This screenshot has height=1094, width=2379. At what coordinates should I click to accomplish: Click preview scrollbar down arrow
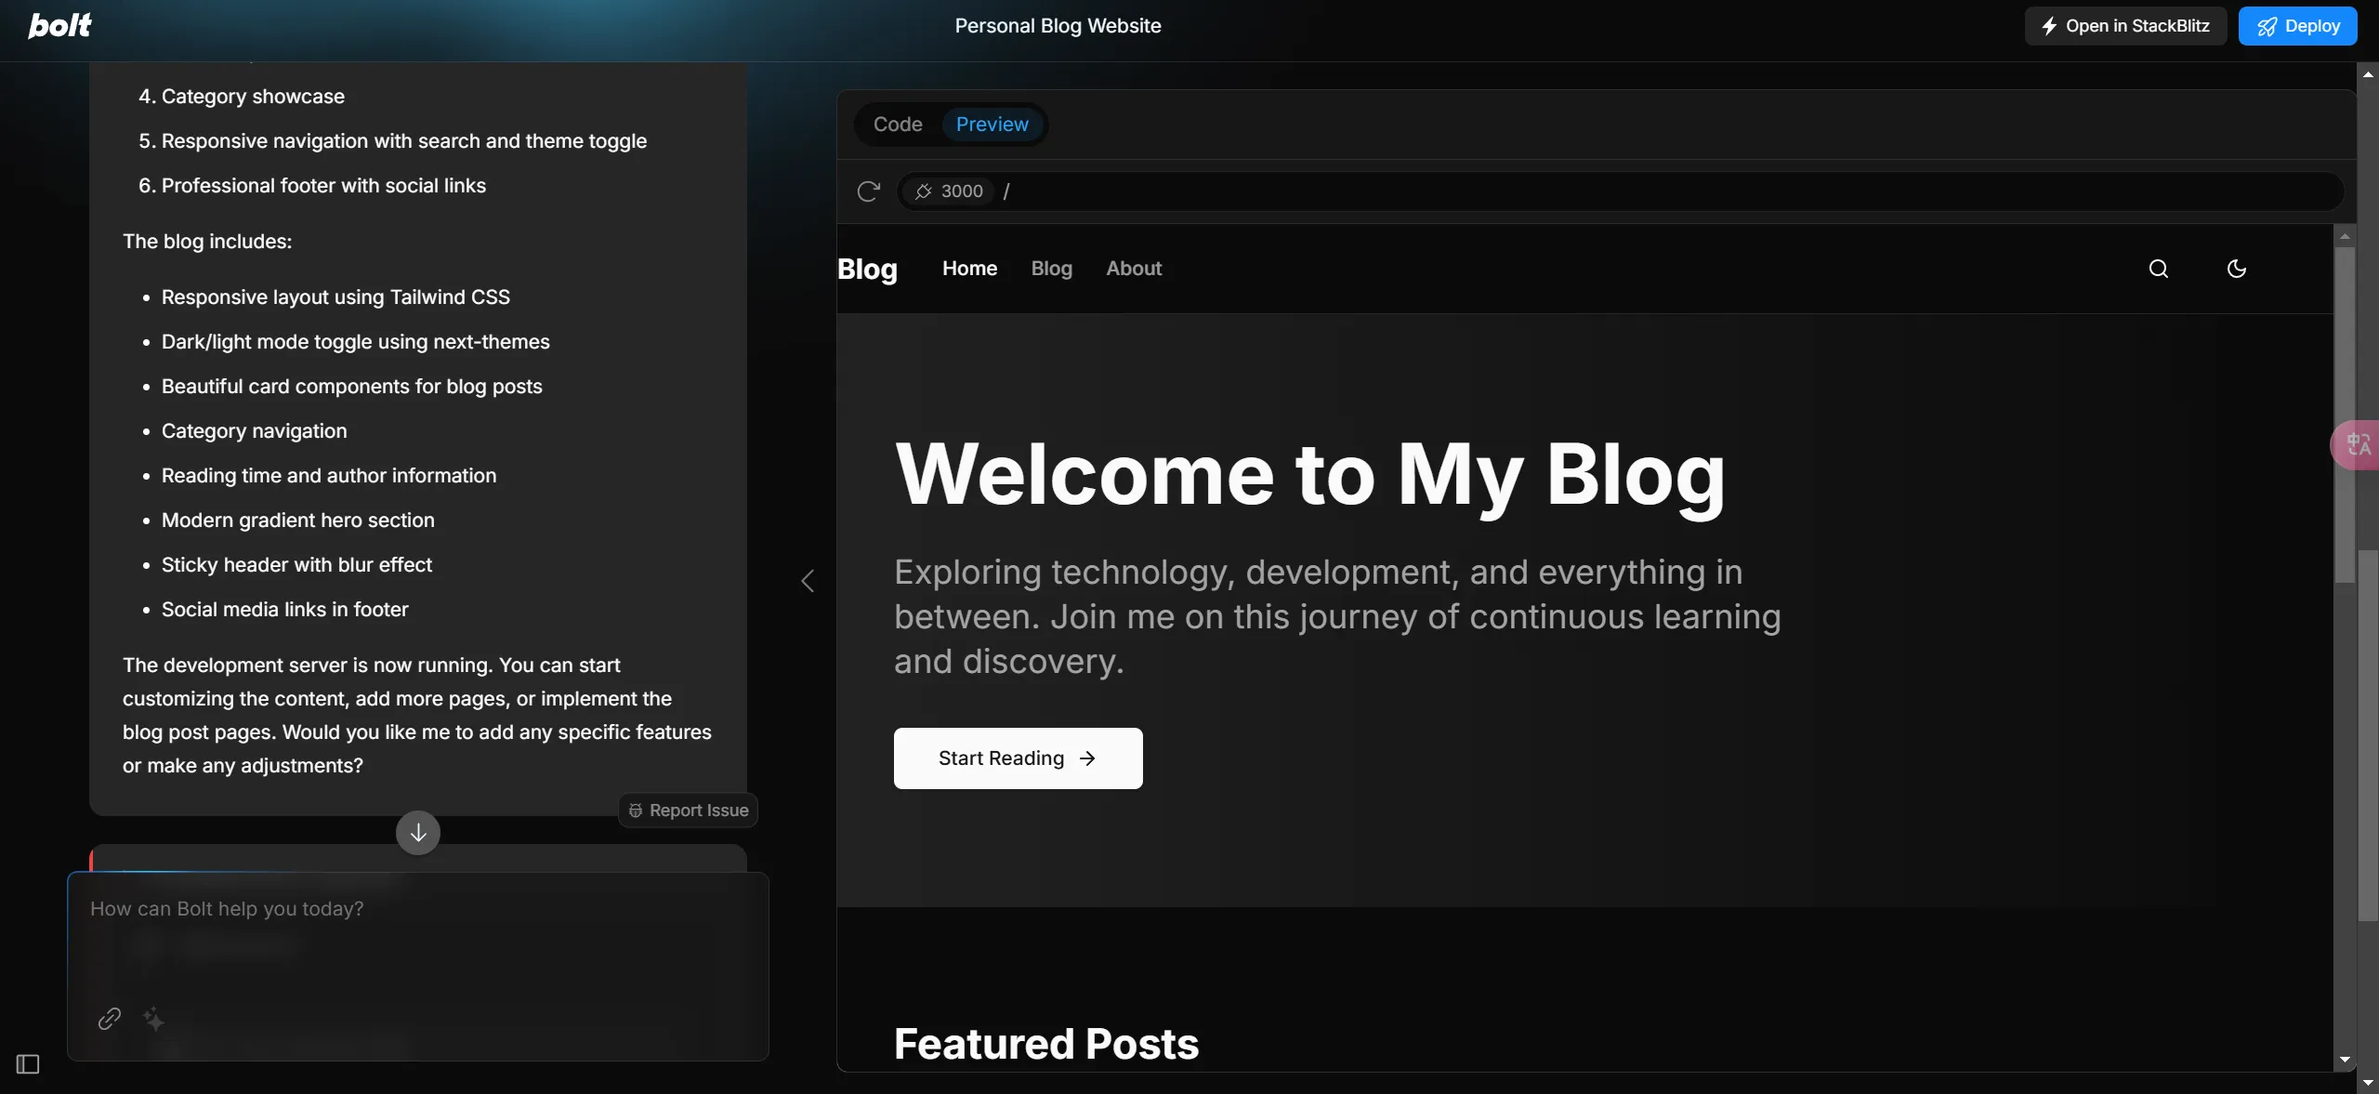click(x=2344, y=1060)
